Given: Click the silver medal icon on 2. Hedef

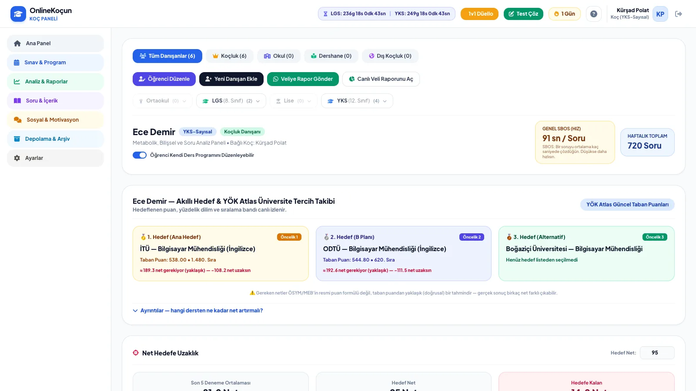Looking at the screenshot, I should click(x=326, y=237).
